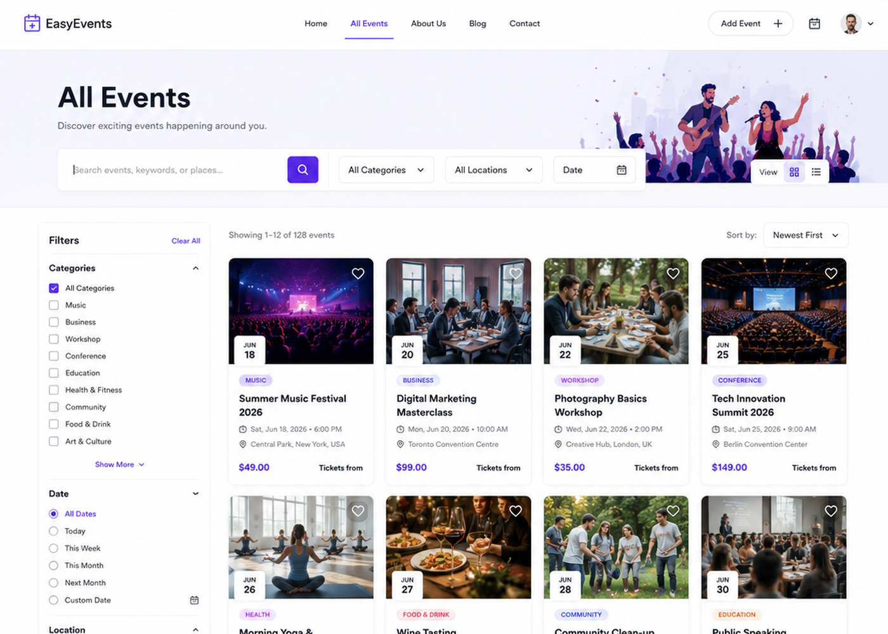Open the Photography Basics Workshop thumbnail image

[x=616, y=311]
